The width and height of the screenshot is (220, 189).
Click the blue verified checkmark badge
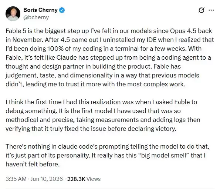62,10
